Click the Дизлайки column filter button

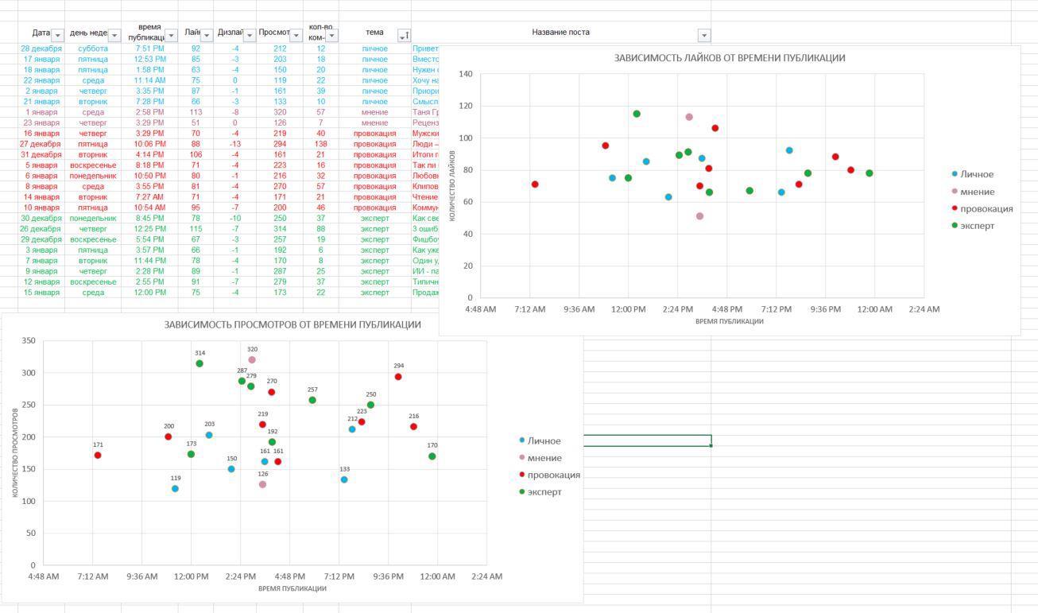click(x=249, y=36)
